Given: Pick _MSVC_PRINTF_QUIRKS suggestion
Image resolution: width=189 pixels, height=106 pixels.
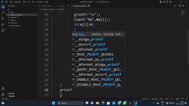Looking at the screenshot, I should click(x=98, y=54).
